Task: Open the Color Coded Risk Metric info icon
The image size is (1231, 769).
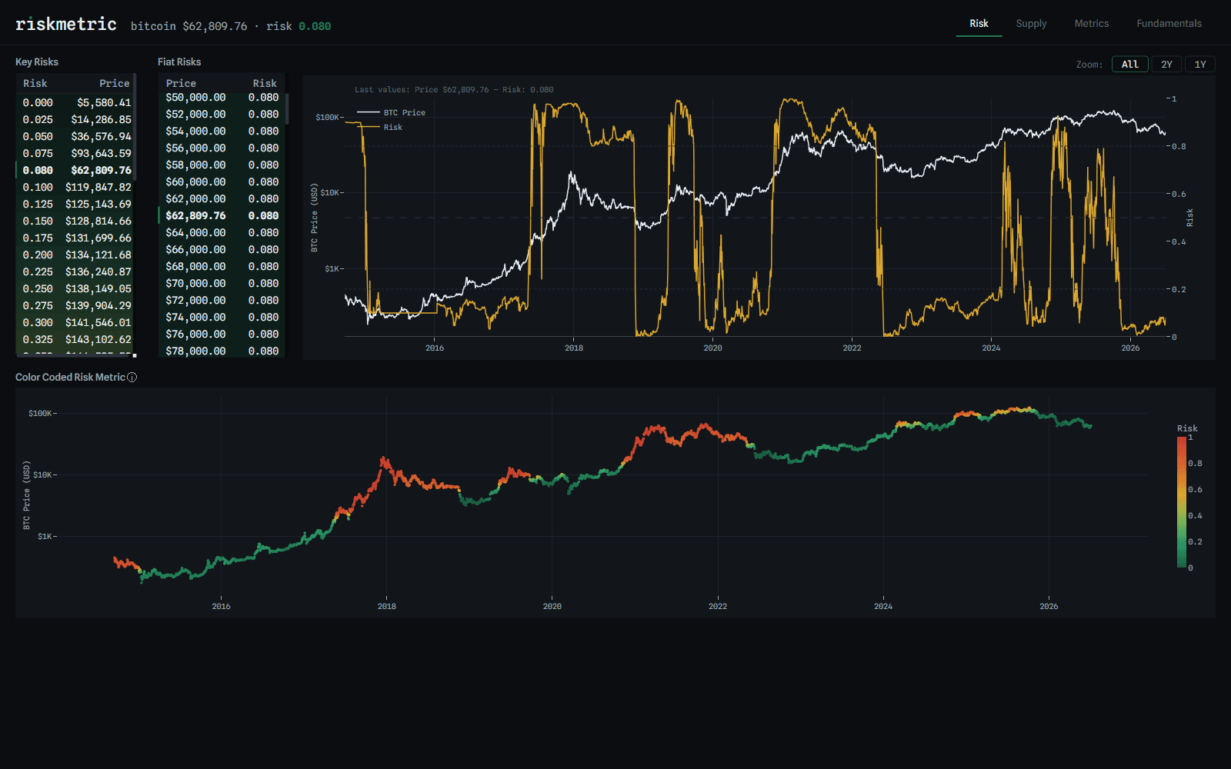Action: (132, 378)
